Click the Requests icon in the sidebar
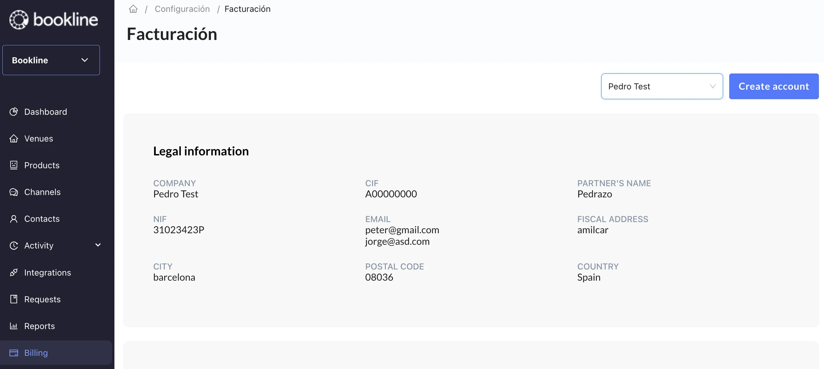This screenshot has width=824, height=369. tap(14, 299)
